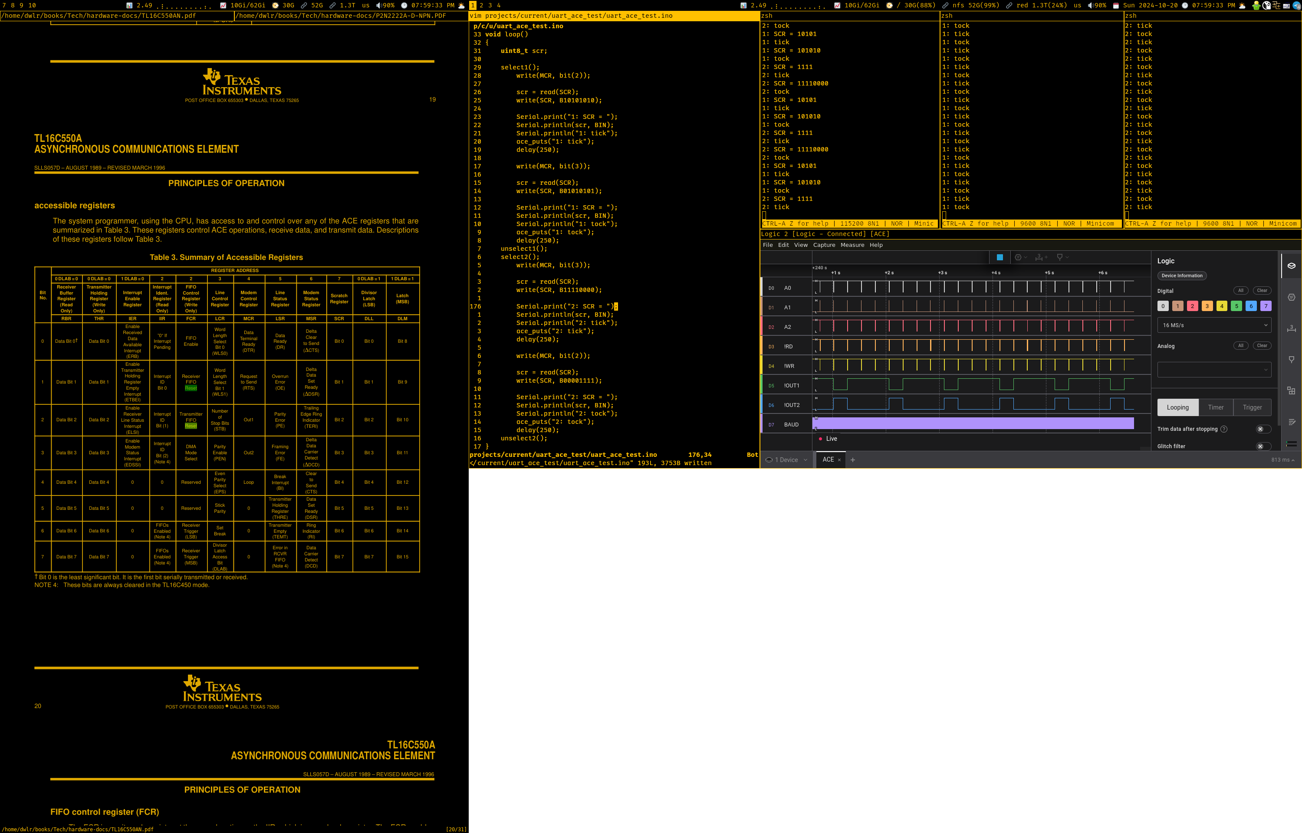Toggle digital channel 6 in Logic panel

coord(1251,306)
